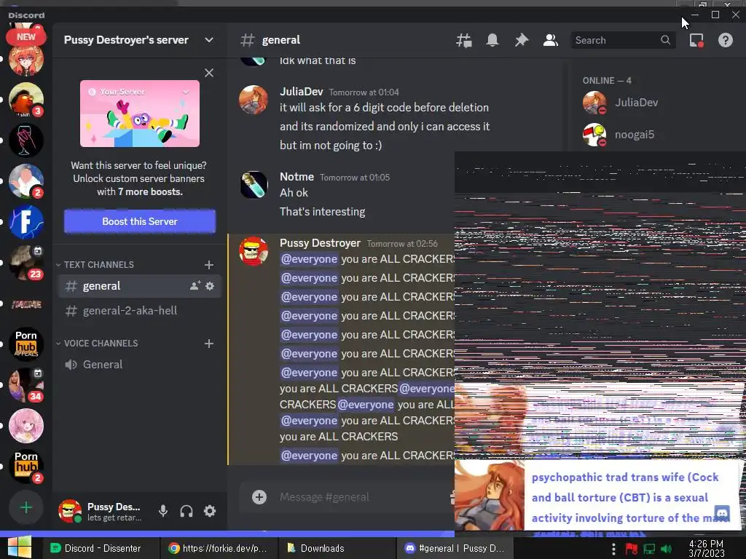Open the inbox icon

pyautogui.click(x=696, y=41)
